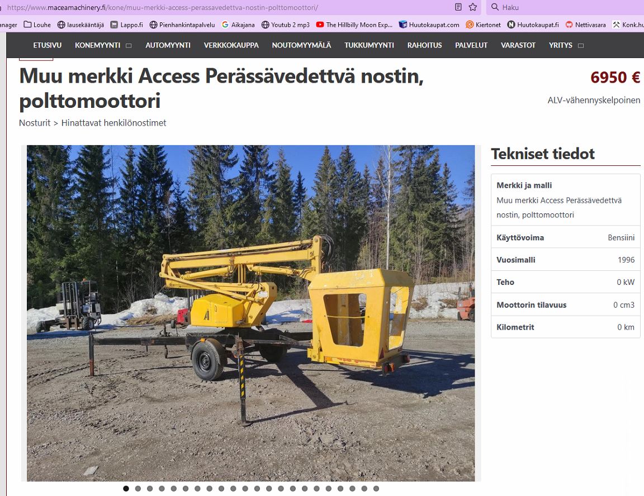The width and height of the screenshot is (644, 496).
Task: Select second image carousel dot
Action: 138,489
